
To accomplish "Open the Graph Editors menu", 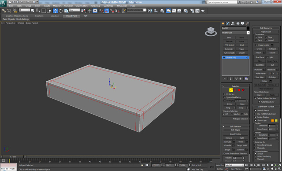I will point(81,6).
